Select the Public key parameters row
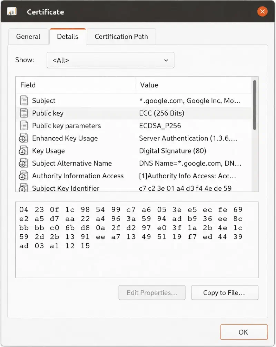Image resolution: width=276 pixels, height=347 pixels. coord(134,126)
